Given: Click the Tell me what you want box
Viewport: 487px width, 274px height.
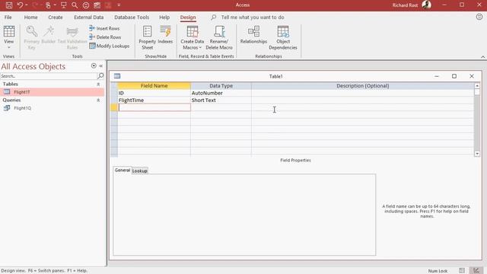Looking at the screenshot, I should pos(252,18).
